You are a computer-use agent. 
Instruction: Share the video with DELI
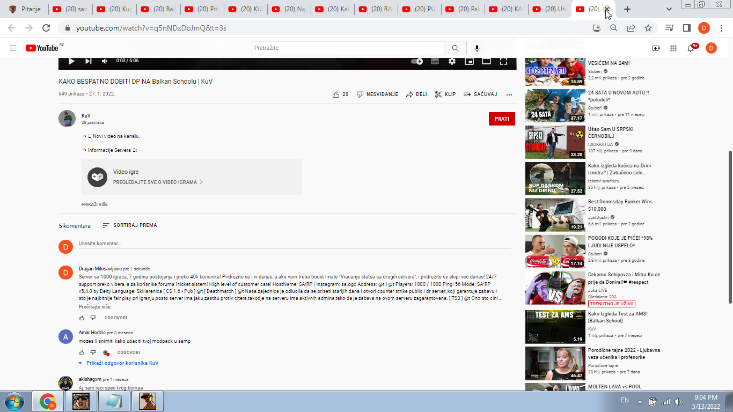click(x=416, y=94)
